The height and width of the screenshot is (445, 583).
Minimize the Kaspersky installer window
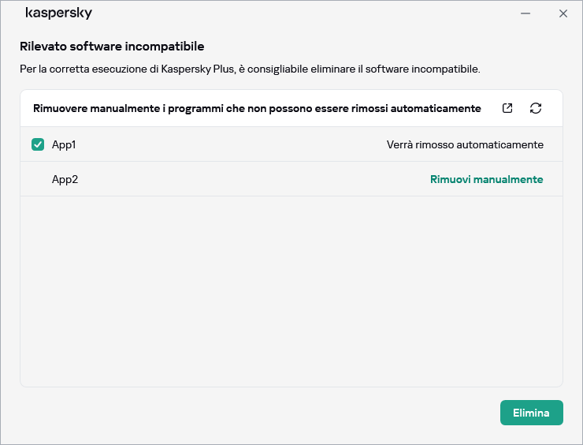point(525,13)
